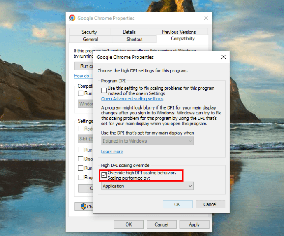
Task: Click the shield icon on the partially hidden Change button
Action: pyautogui.click(x=84, y=206)
